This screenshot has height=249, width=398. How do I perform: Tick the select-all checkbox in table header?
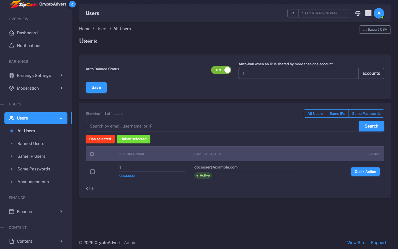(92, 154)
